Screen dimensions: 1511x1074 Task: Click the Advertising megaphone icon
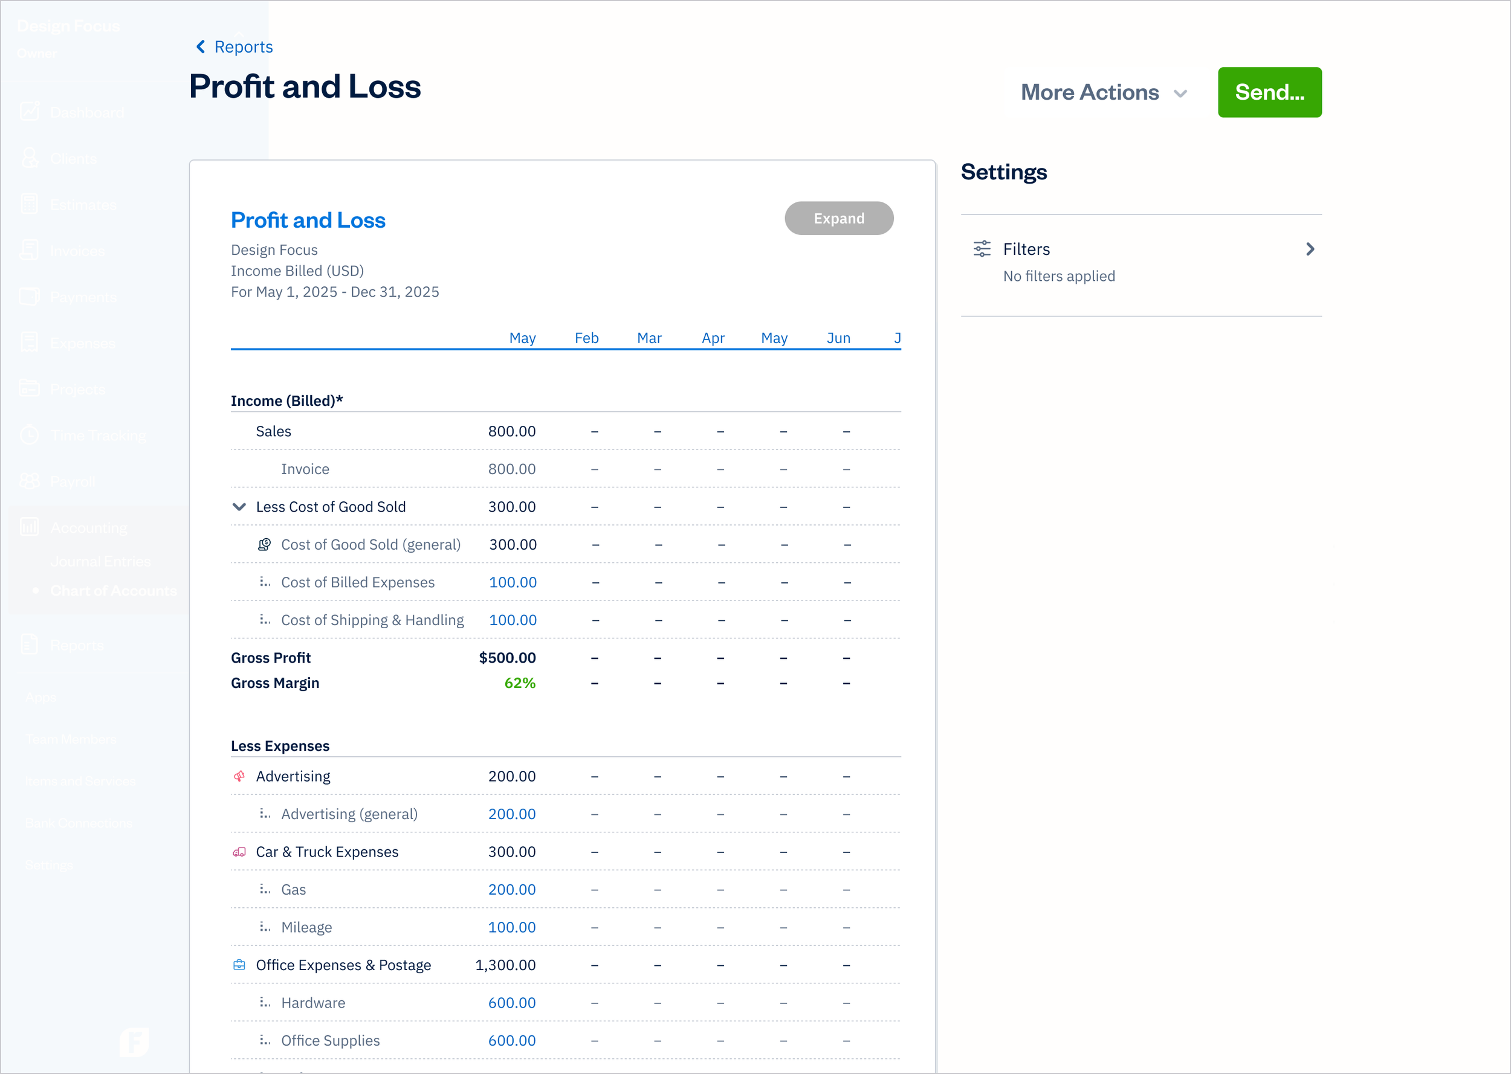[239, 776]
